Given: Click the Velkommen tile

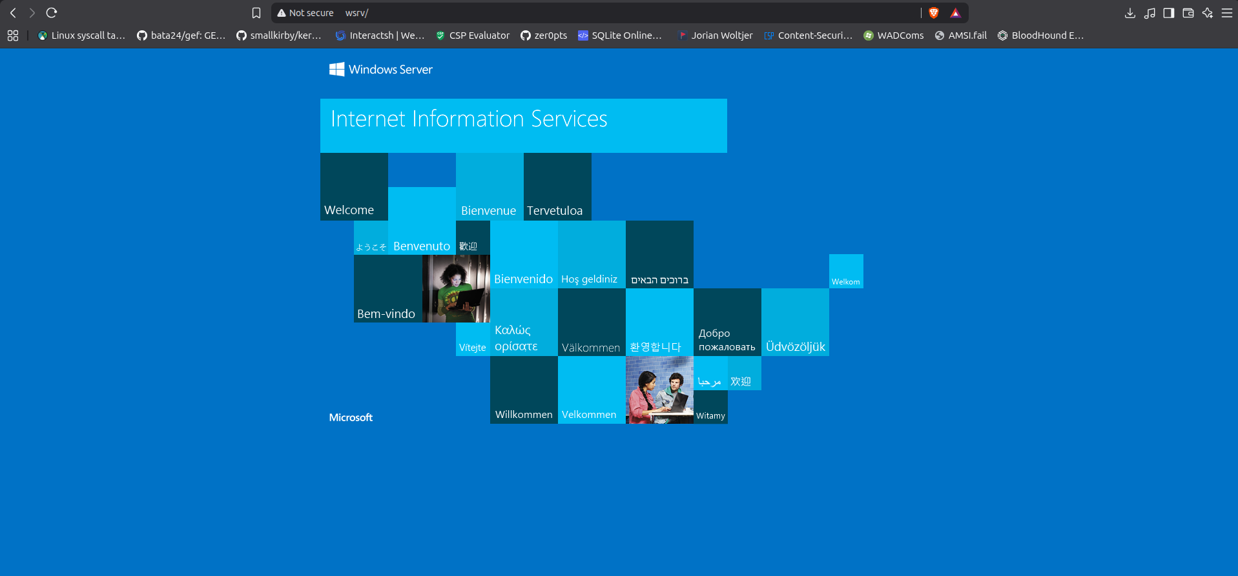Looking at the screenshot, I should 592,390.
